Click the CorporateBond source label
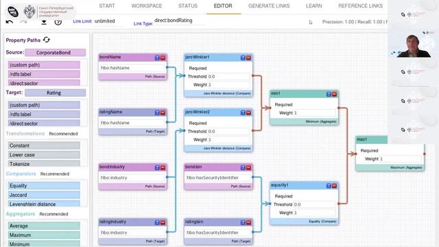The image size is (439, 247). coord(55,53)
